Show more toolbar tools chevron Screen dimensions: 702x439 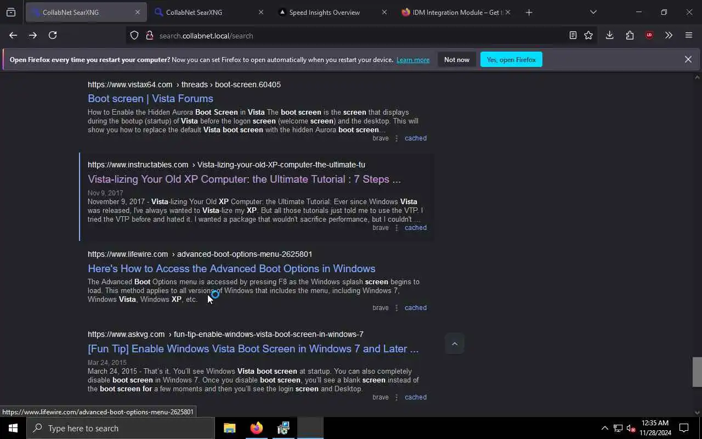669,35
